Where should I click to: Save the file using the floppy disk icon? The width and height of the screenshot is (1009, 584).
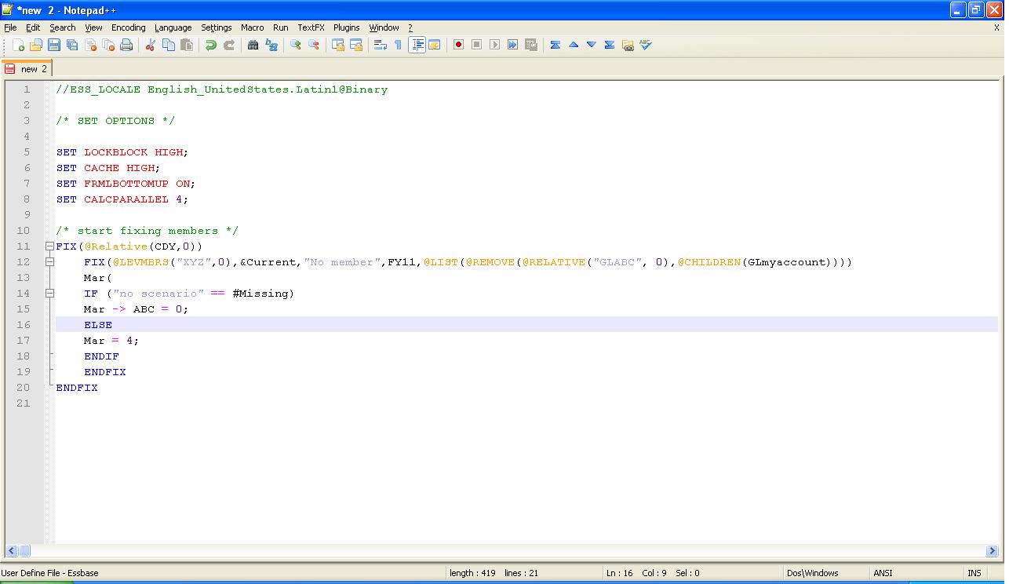54,45
